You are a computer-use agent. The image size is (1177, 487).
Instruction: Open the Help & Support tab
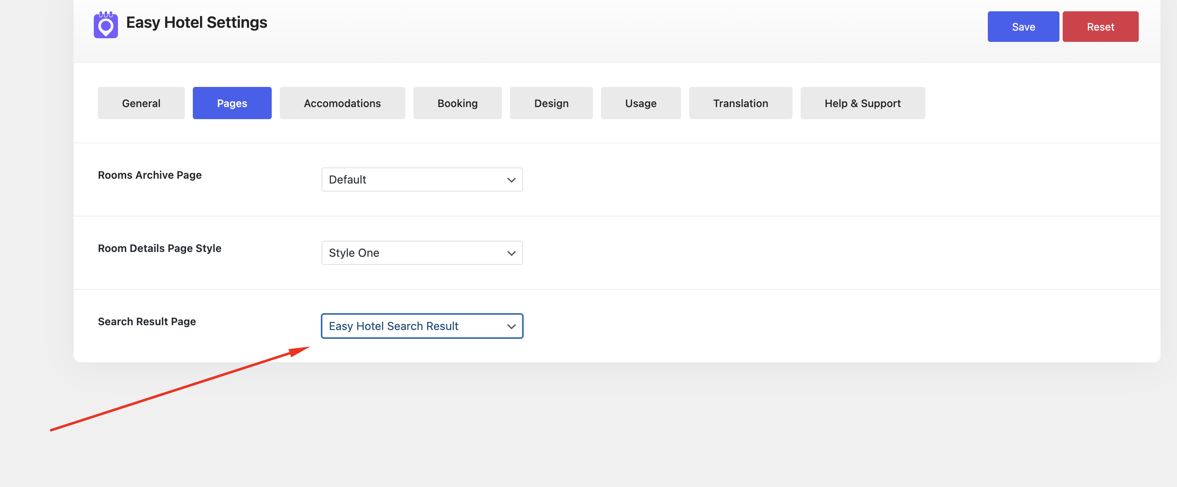point(862,103)
